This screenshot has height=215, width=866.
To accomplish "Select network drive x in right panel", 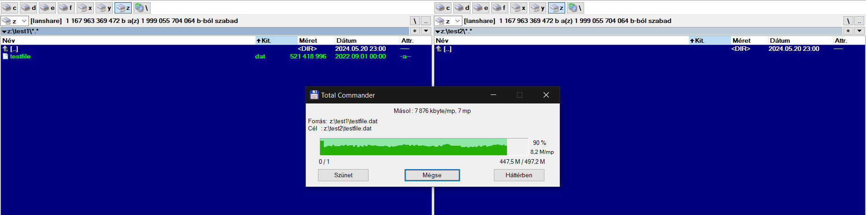I will (519, 8).
